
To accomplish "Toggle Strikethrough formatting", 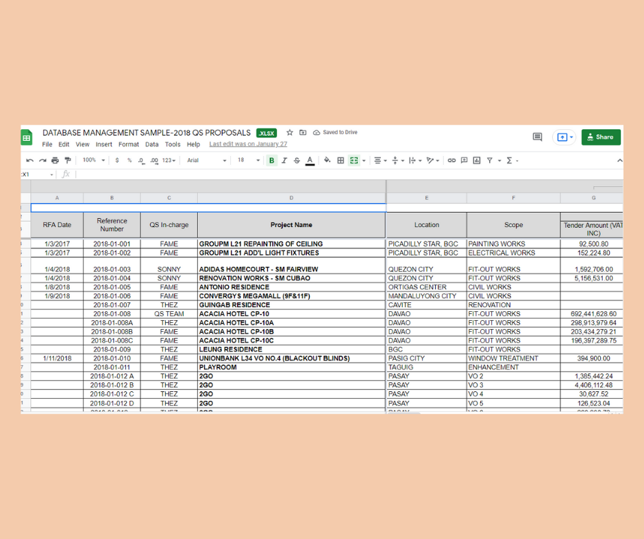I will pyautogui.click(x=297, y=160).
